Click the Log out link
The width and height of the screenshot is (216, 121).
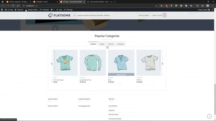(111, 110)
